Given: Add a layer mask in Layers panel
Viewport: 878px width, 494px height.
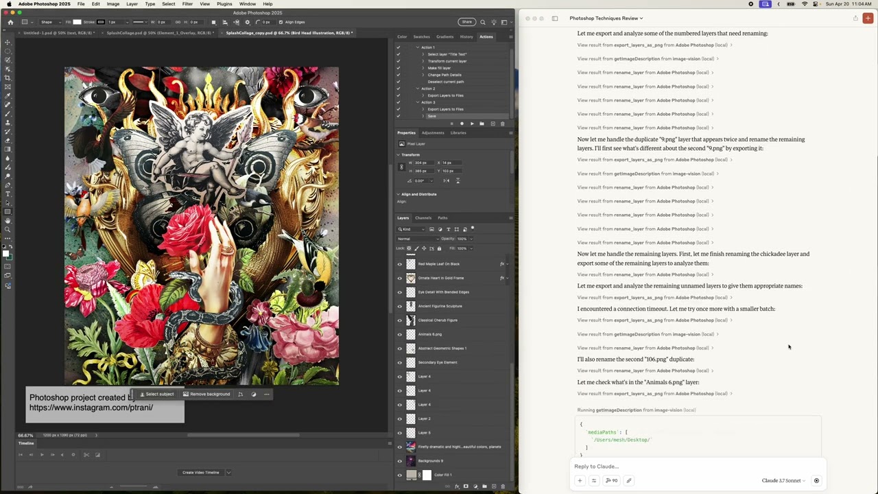Looking at the screenshot, I should (x=466, y=486).
